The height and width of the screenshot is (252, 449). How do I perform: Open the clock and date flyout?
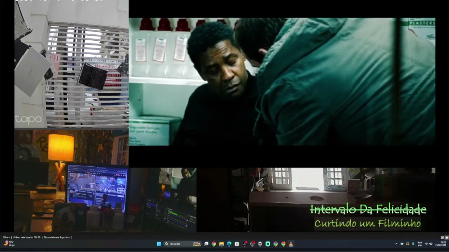tap(441, 244)
